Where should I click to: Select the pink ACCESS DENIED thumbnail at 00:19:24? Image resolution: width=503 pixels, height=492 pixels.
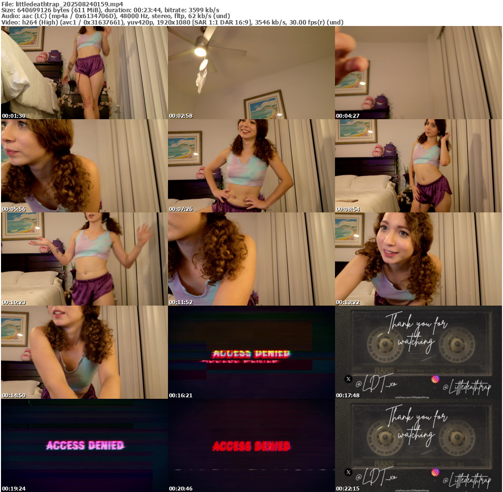(84, 445)
